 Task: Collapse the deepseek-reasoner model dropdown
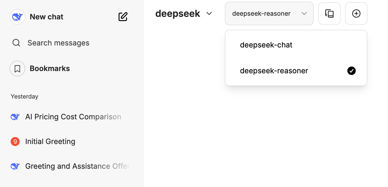click(x=304, y=13)
